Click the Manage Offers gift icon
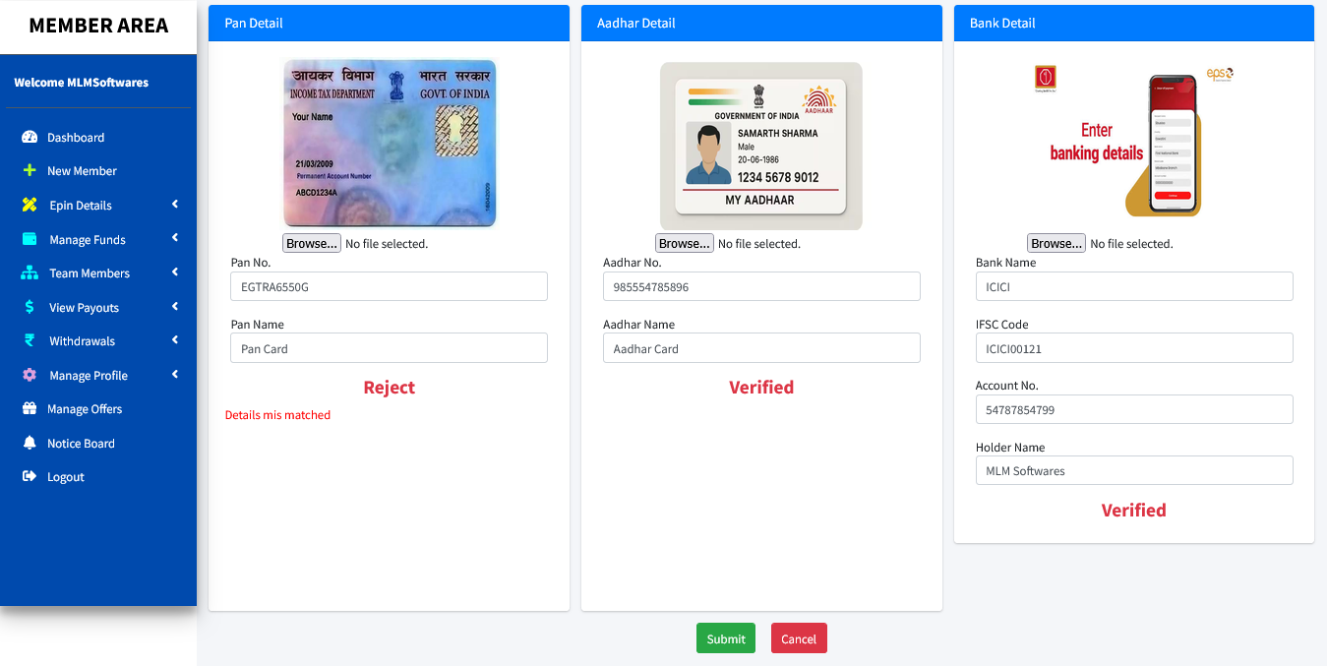The width and height of the screenshot is (1327, 666). pyautogui.click(x=30, y=408)
